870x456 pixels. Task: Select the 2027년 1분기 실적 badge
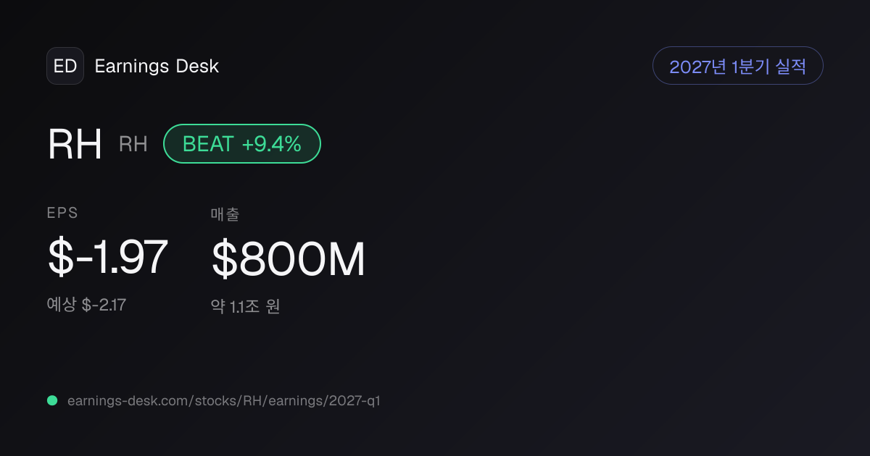738,66
